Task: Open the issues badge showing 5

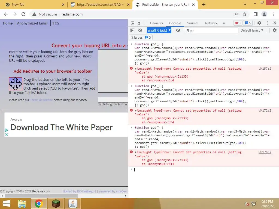Action: coord(248,23)
